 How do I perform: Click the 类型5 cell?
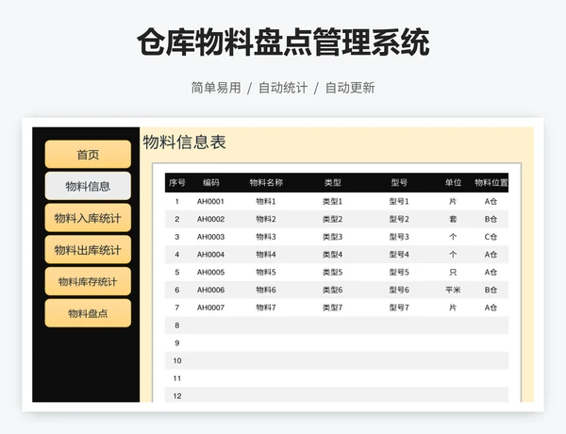pyautogui.click(x=332, y=273)
